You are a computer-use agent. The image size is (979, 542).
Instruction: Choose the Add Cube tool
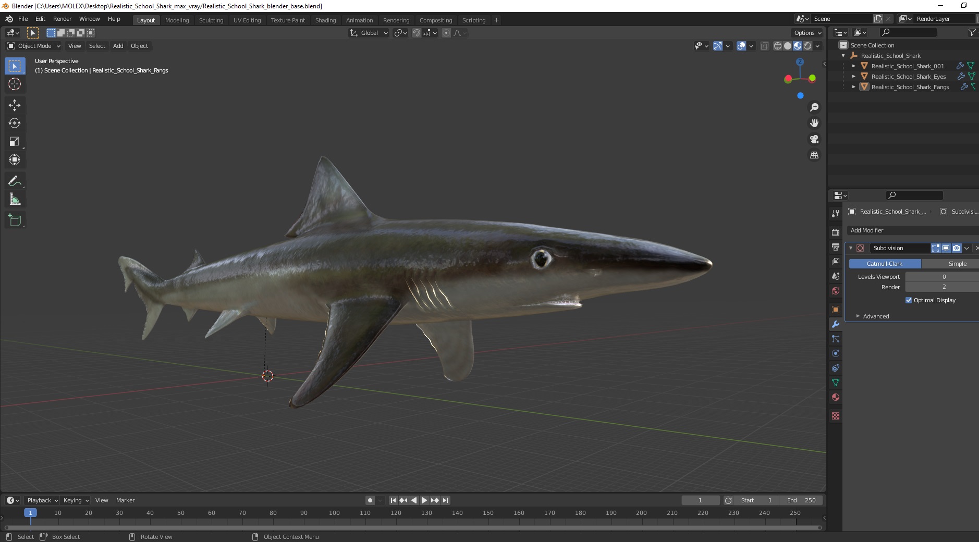[15, 220]
